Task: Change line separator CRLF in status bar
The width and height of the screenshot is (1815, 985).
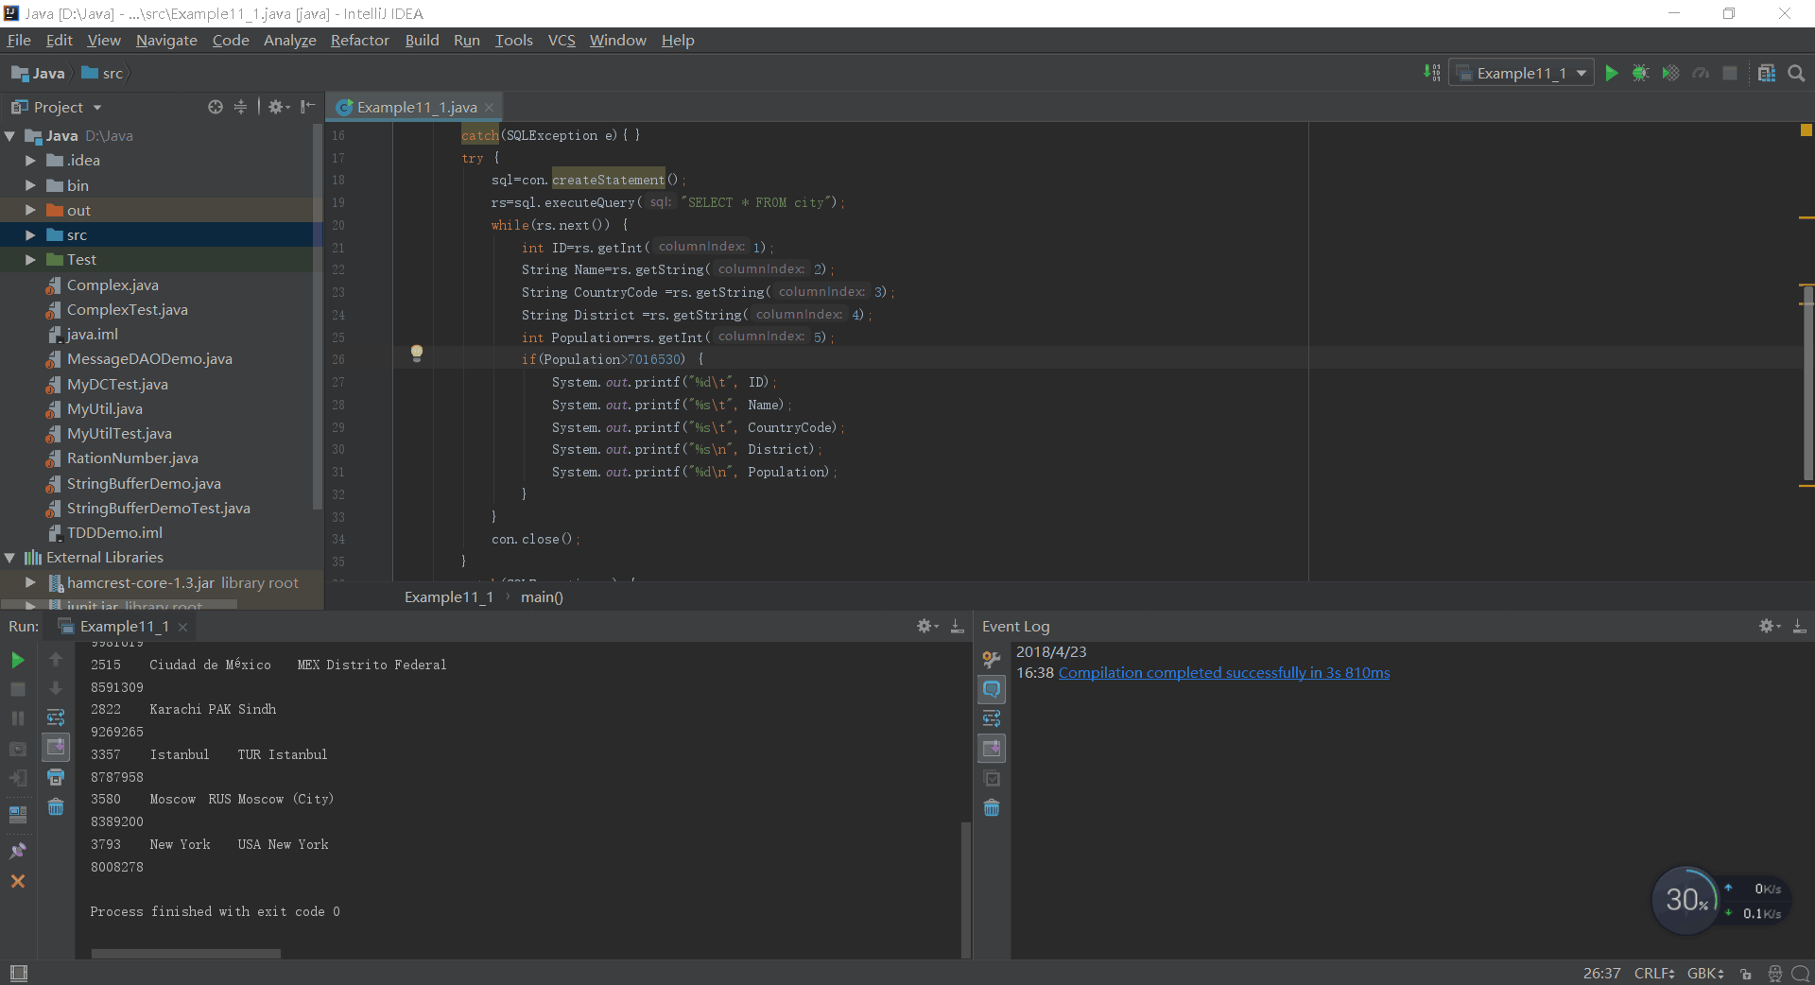Action: (1654, 974)
